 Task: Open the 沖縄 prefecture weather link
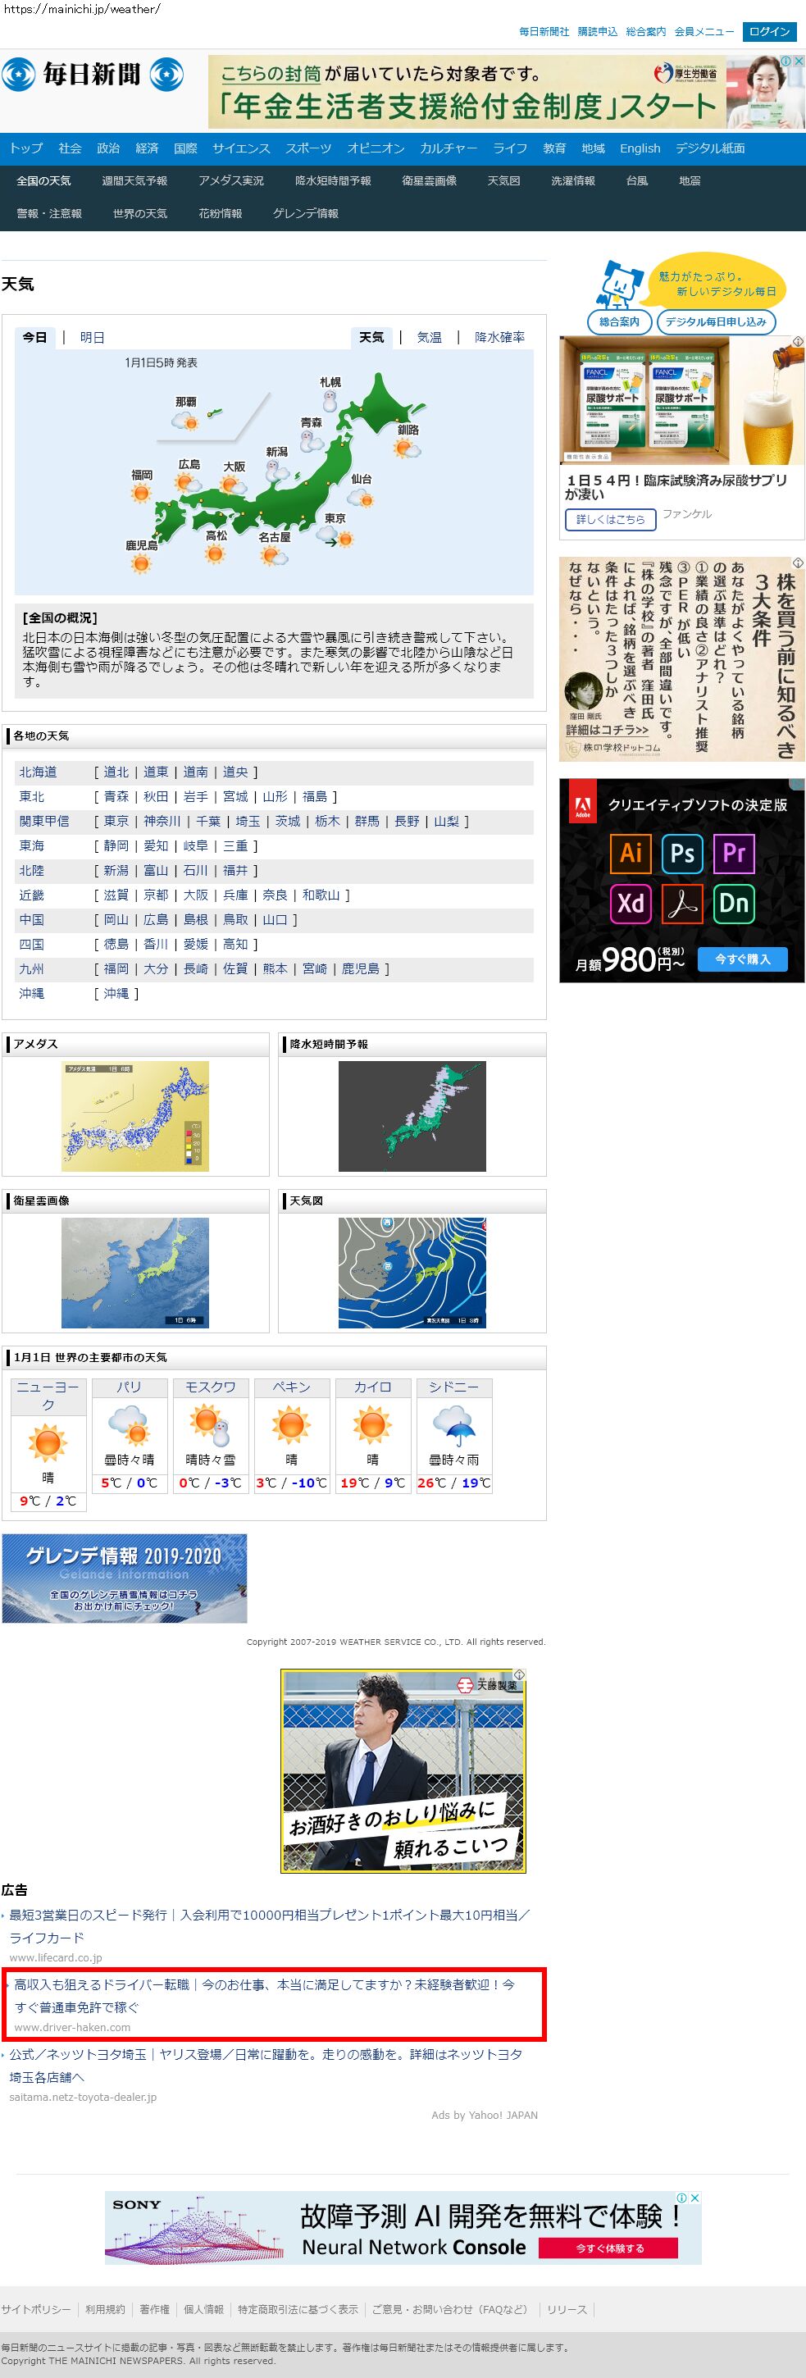[x=116, y=993]
